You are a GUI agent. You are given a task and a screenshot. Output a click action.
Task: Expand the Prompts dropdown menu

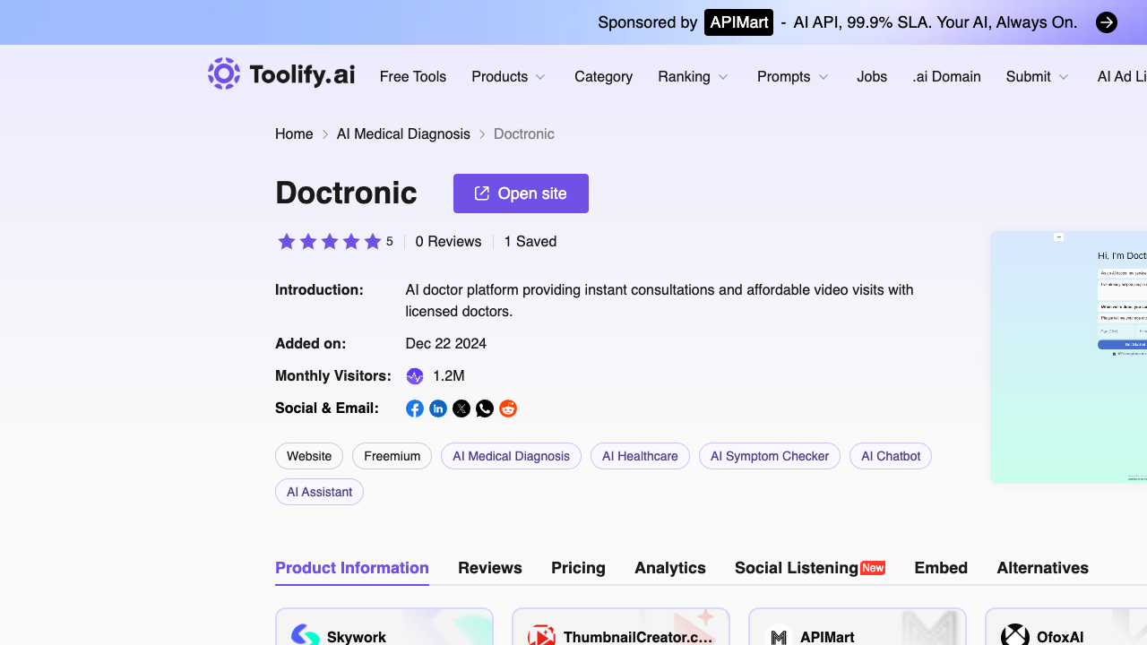pyautogui.click(x=793, y=77)
